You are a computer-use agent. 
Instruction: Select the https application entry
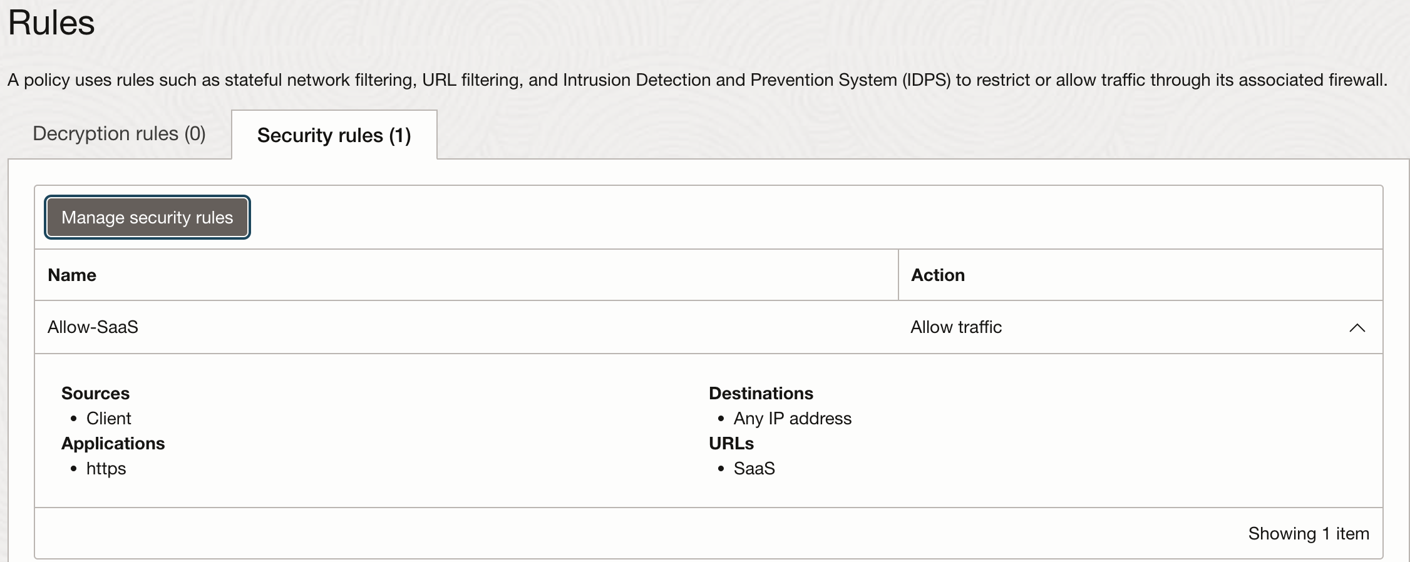click(x=106, y=468)
